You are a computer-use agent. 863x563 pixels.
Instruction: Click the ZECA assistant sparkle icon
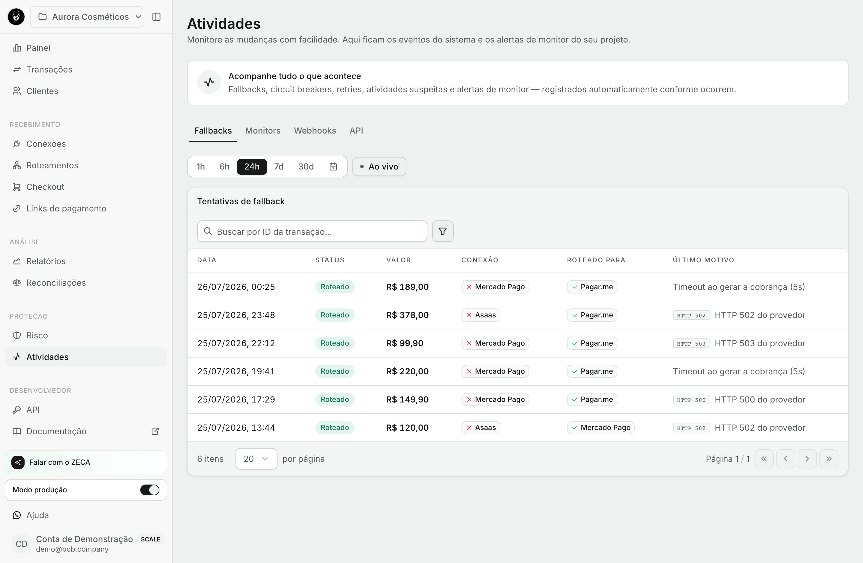[x=18, y=462]
